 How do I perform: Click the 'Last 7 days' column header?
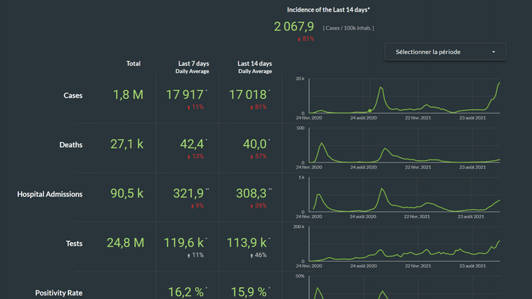click(193, 64)
